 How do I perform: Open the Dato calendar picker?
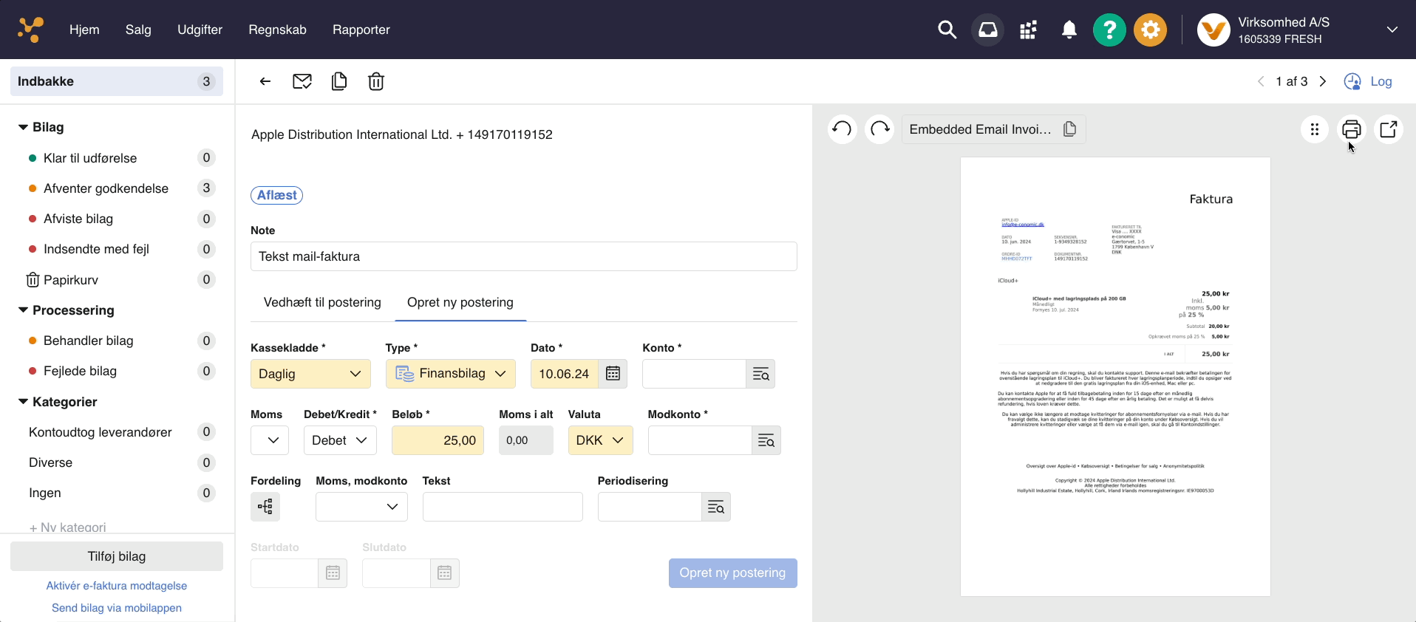pyautogui.click(x=613, y=374)
